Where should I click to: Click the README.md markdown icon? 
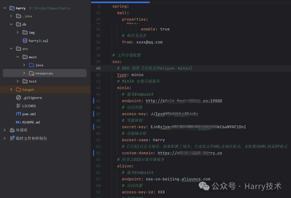pyautogui.click(x=18, y=122)
